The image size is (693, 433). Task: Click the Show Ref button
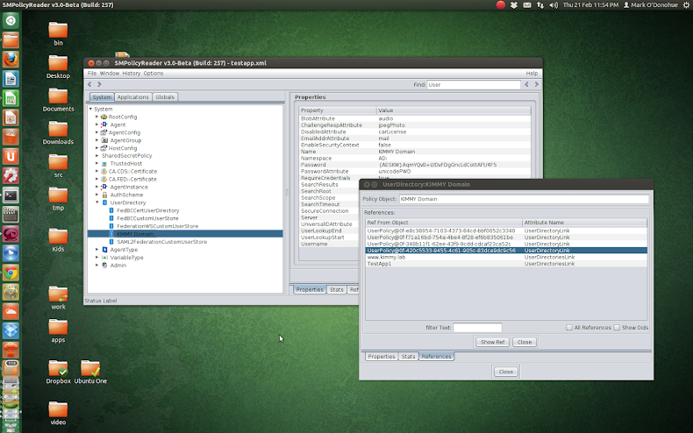tap(493, 342)
